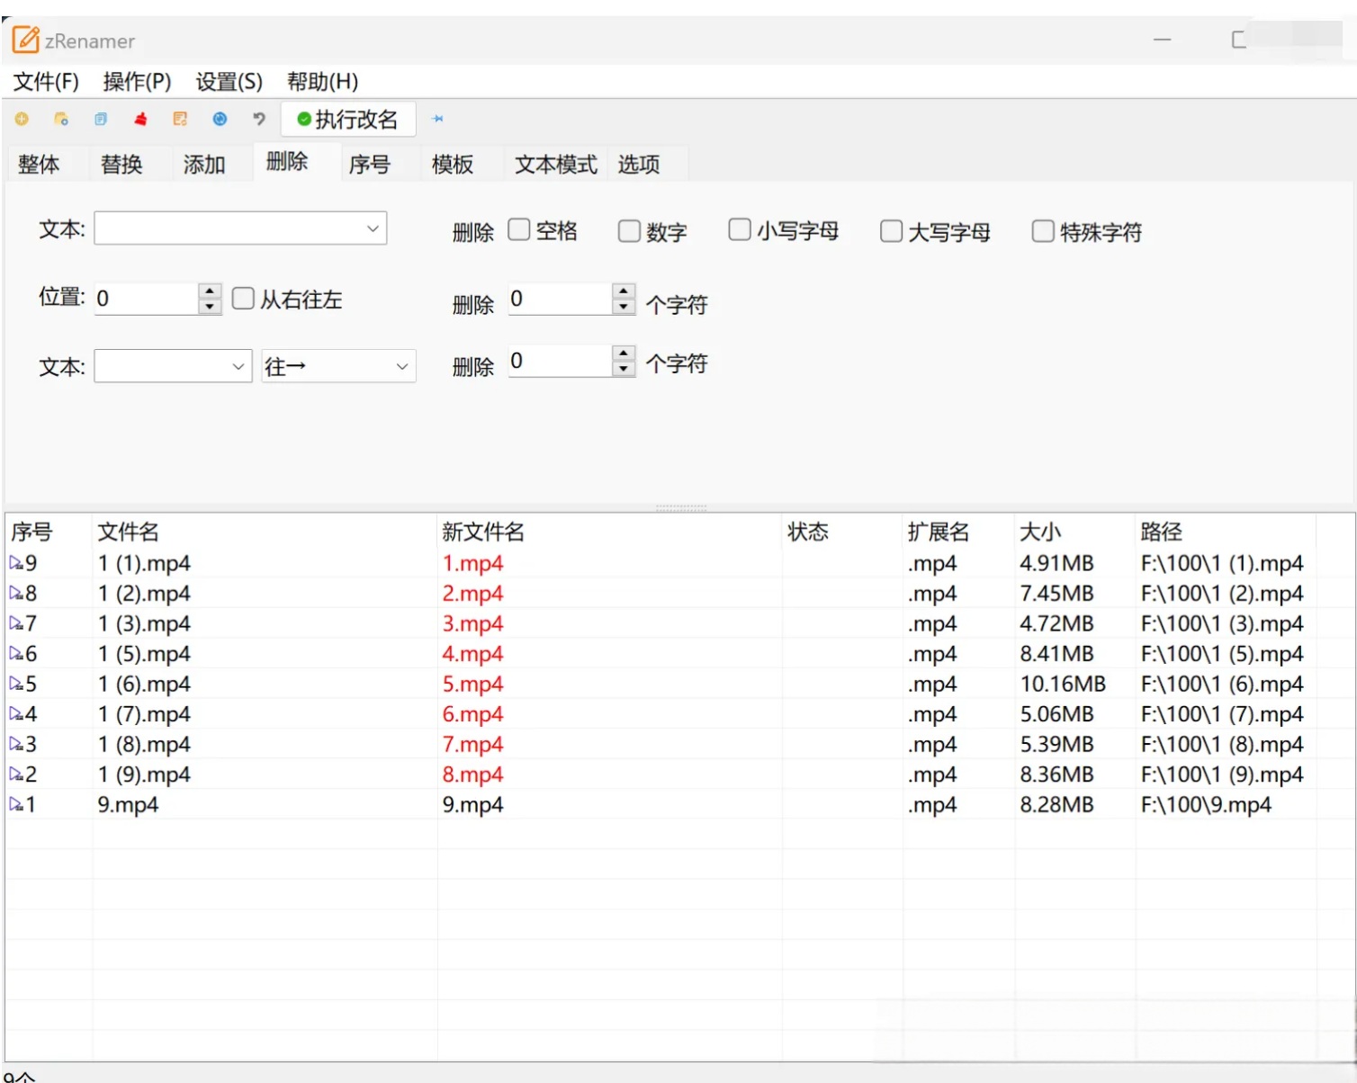Clear the list with the red broom icon
The height and width of the screenshot is (1083, 1357).
pyautogui.click(x=140, y=119)
